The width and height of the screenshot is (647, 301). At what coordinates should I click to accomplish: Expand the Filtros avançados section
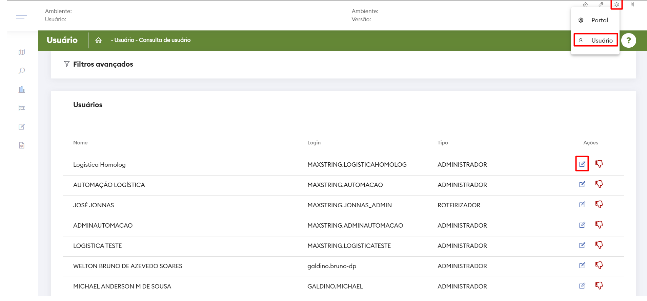pos(103,64)
